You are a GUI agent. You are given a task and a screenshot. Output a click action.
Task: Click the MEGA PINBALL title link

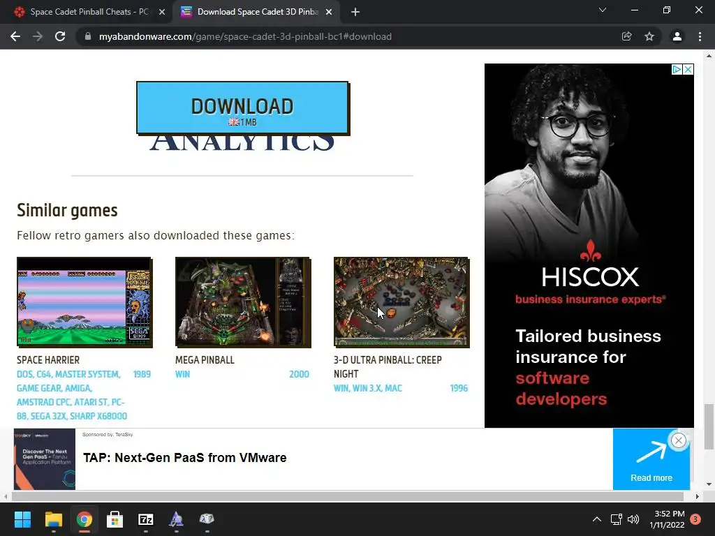tap(205, 360)
